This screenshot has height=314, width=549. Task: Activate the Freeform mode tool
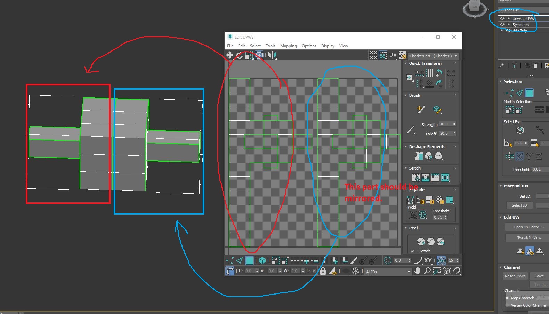(259, 55)
